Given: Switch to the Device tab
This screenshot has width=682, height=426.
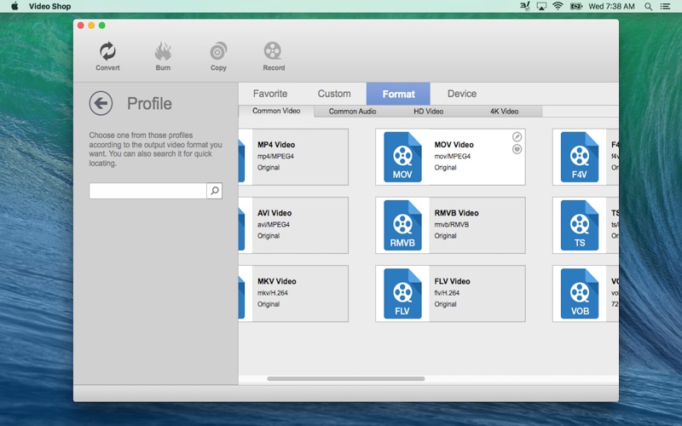Looking at the screenshot, I should point(462,94).
